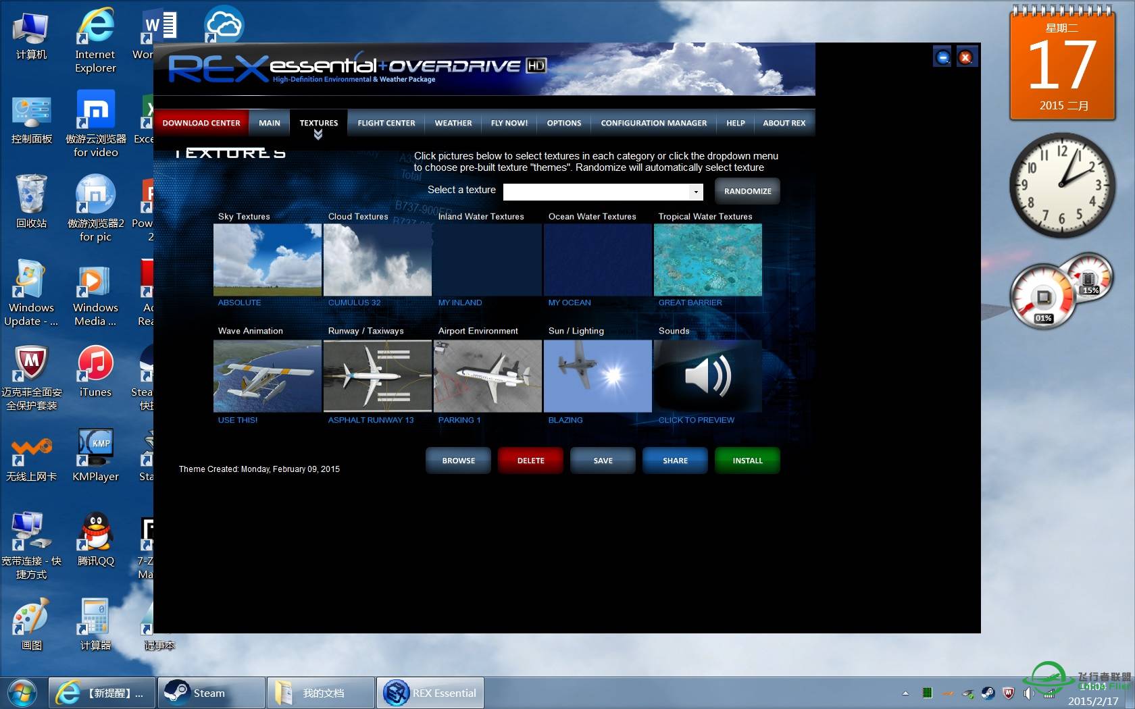The width and height of the screenshot is (1135, 709).
Task: Click the blue Share button
Action: coord(676,461)
